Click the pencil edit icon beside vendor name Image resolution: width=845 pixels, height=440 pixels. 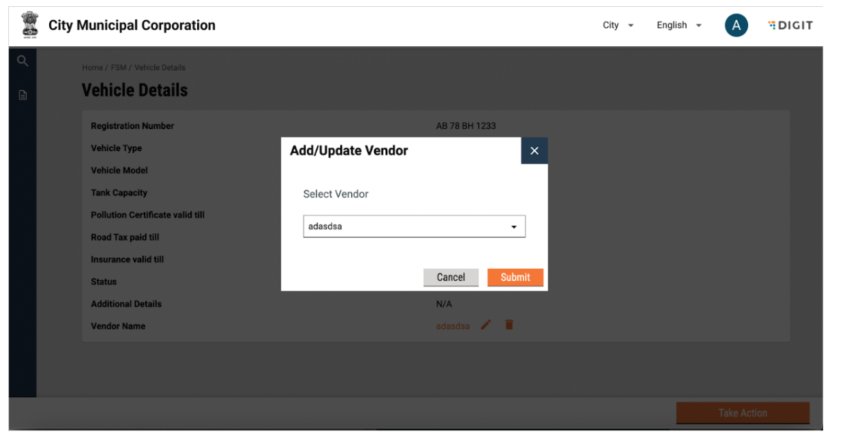click(x=485, y=325)
